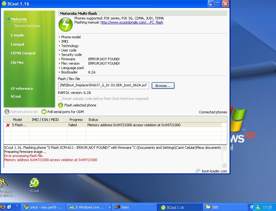Click the Poll serial ports ODM icon
The width and height of the screenshot is (276, 211).
coord(44,112)
